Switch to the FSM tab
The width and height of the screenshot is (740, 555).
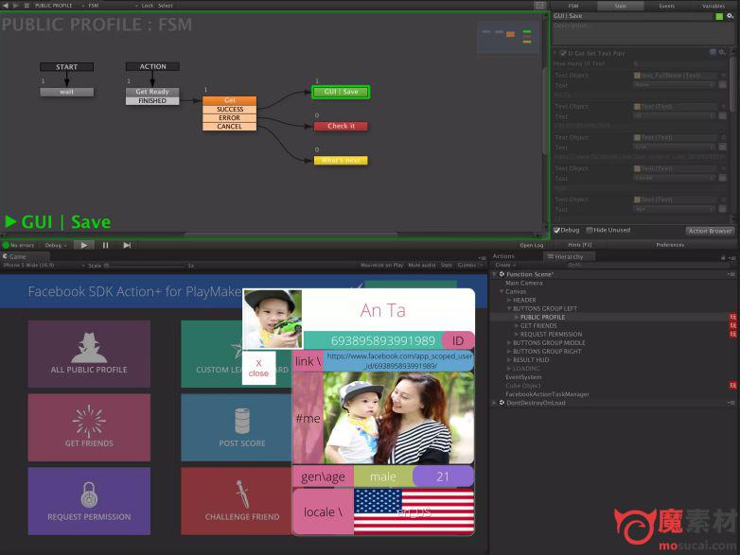click(x=573, y=6)
